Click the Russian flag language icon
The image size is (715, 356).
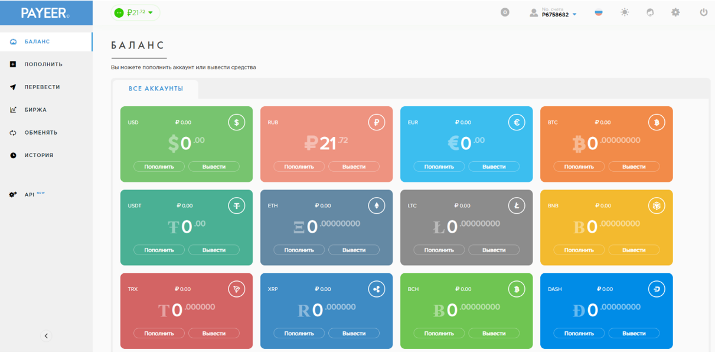(599, 12)
